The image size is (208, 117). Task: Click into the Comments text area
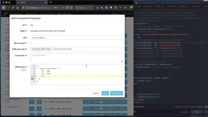[77, 58]
